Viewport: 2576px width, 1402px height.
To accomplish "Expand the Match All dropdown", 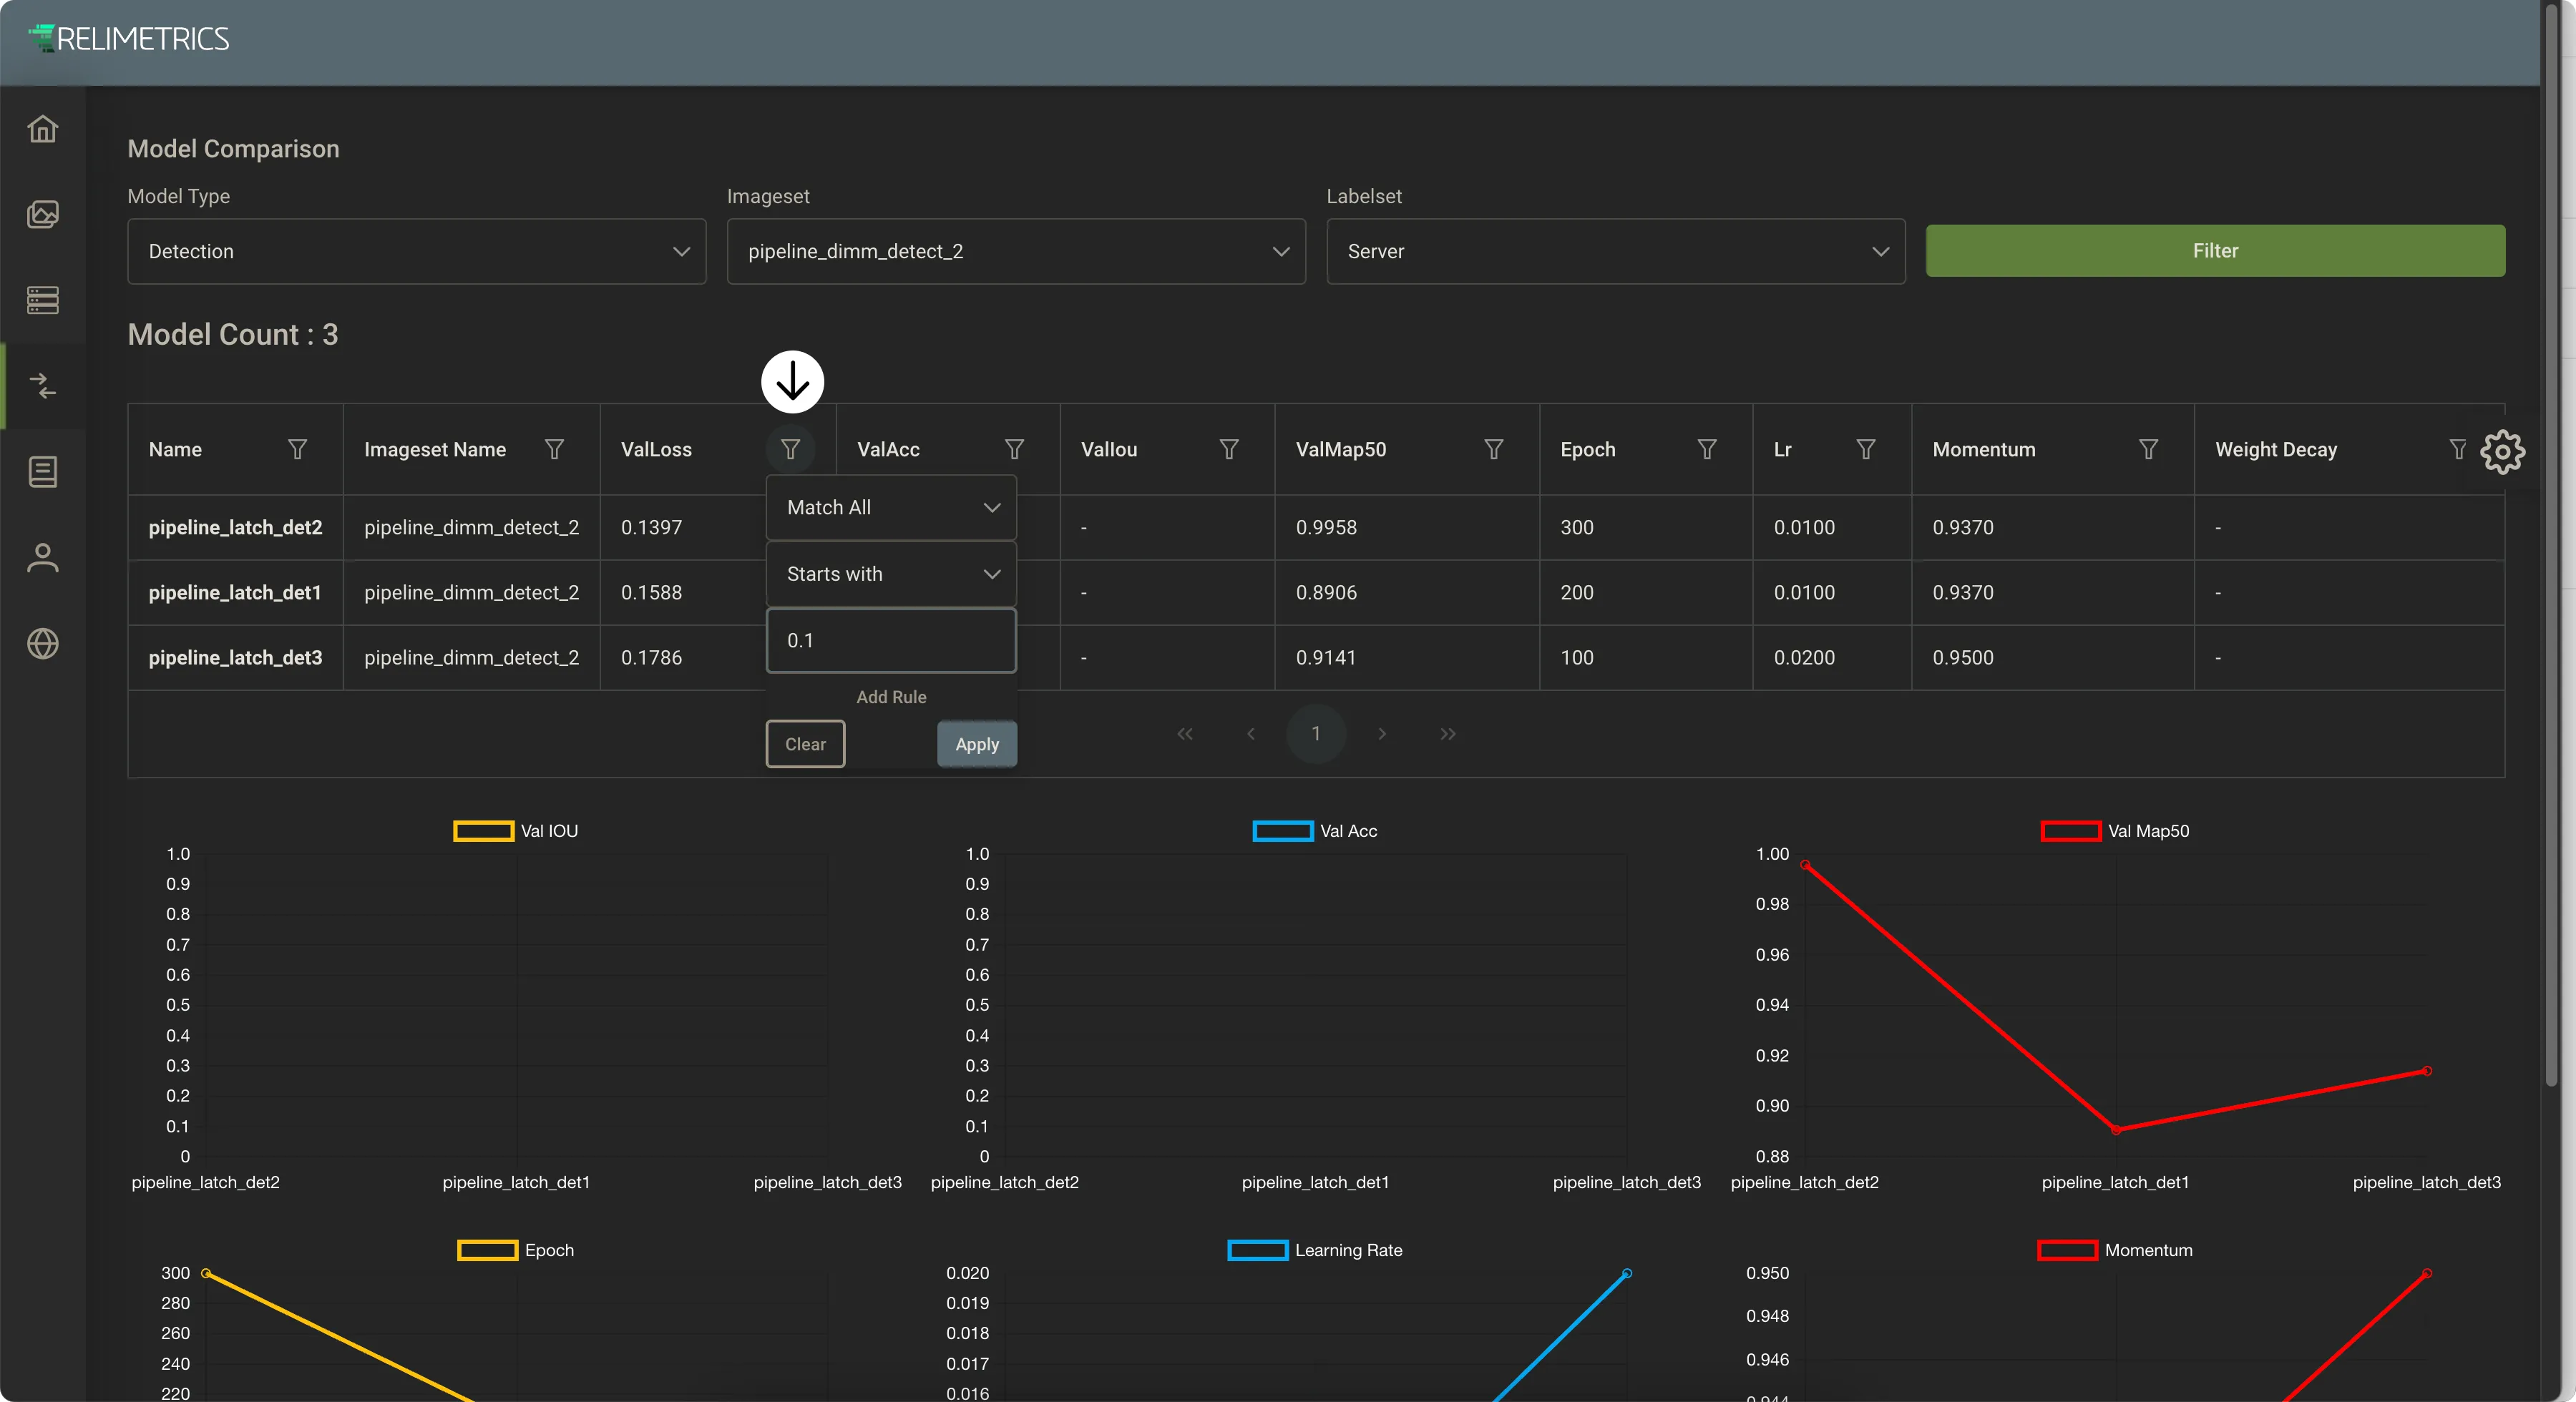I will coord(891,508).
